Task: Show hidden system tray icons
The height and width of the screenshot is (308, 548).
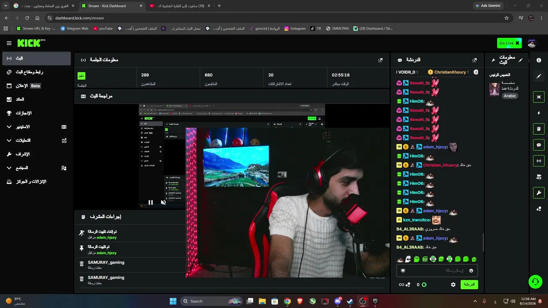Action: pyautogui.click(x=476, y=301)
